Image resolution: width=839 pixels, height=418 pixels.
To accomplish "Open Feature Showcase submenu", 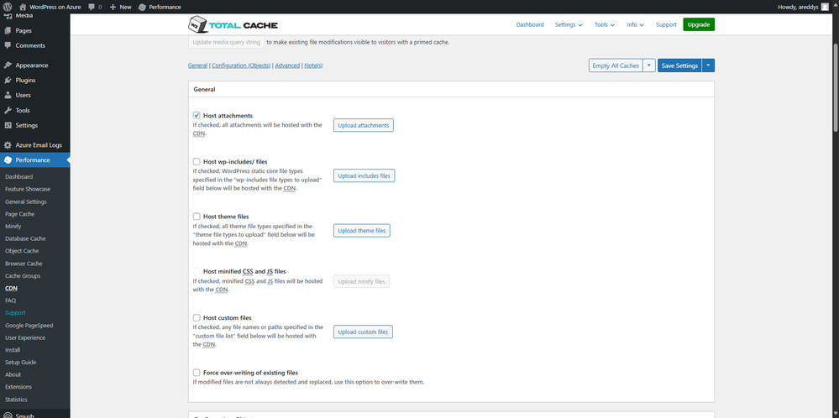I will point(28,189).
